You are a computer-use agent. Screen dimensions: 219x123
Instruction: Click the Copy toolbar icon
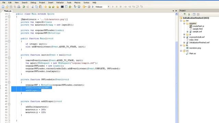[37, 7]
